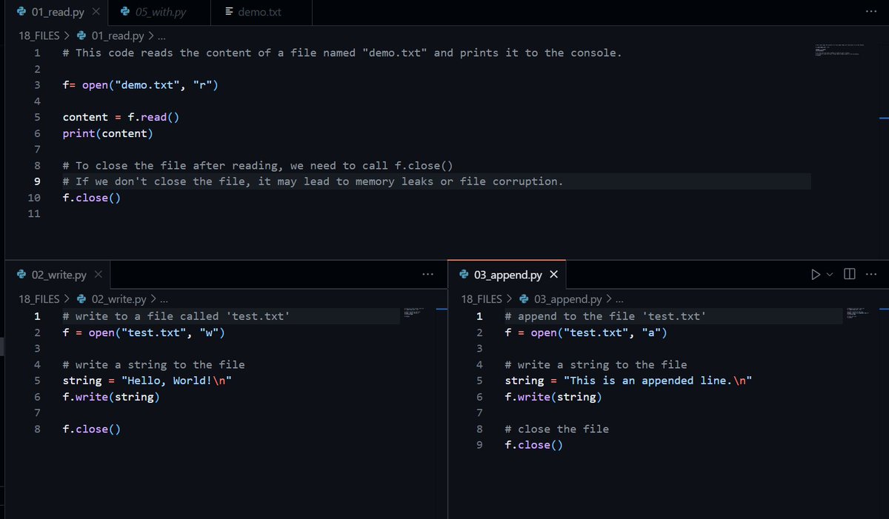Click the ellipsis breadcrumb after 01_read.py

pos(162,35)
